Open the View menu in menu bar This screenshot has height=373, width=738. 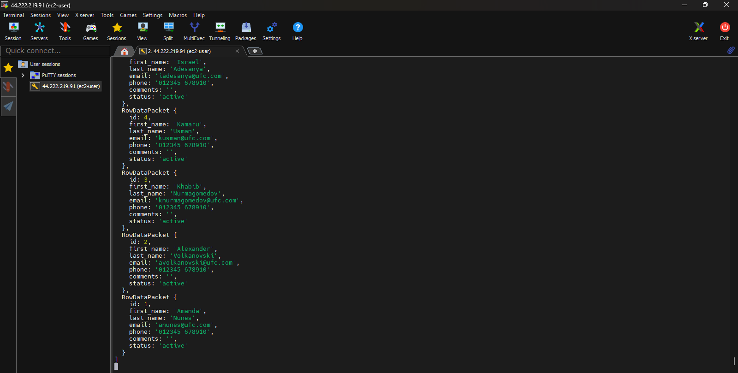pyautogui.click(x=63, y=15)
